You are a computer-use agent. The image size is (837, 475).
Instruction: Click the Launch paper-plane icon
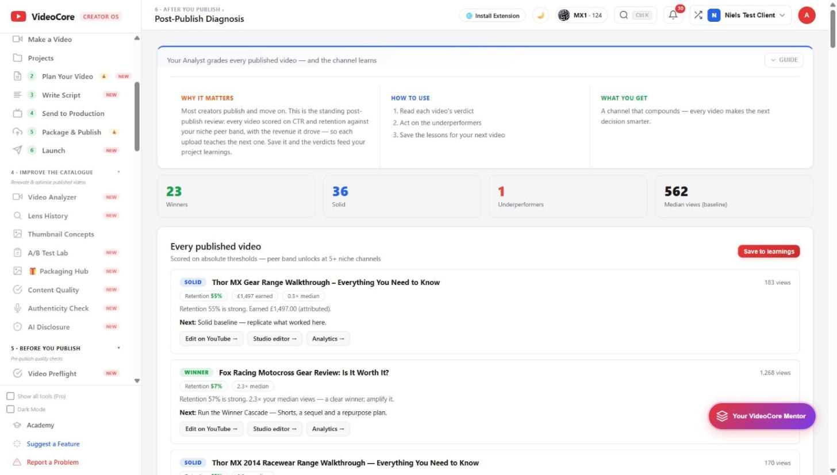[18, 150]
